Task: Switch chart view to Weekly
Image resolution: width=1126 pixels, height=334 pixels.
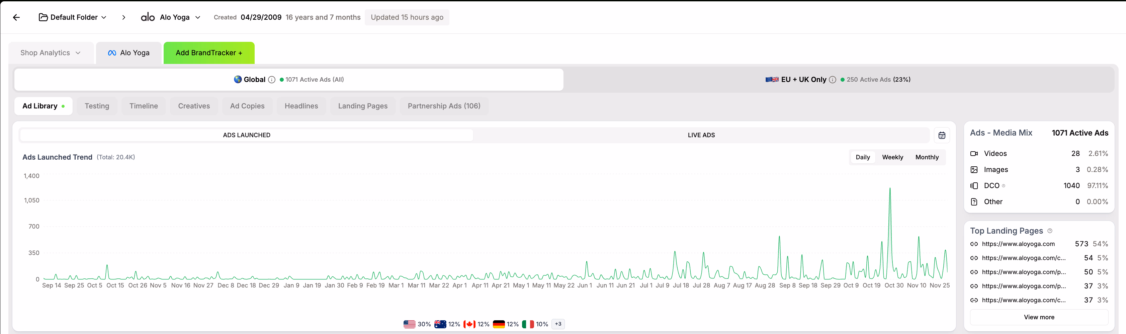Action: (892, 157)
